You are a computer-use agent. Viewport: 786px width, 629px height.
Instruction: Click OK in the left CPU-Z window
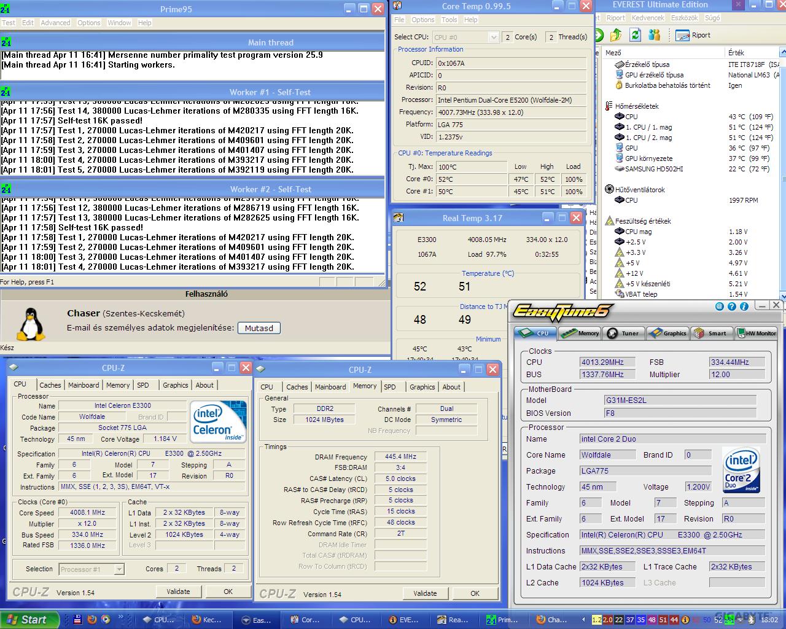(x=228, y=592)
